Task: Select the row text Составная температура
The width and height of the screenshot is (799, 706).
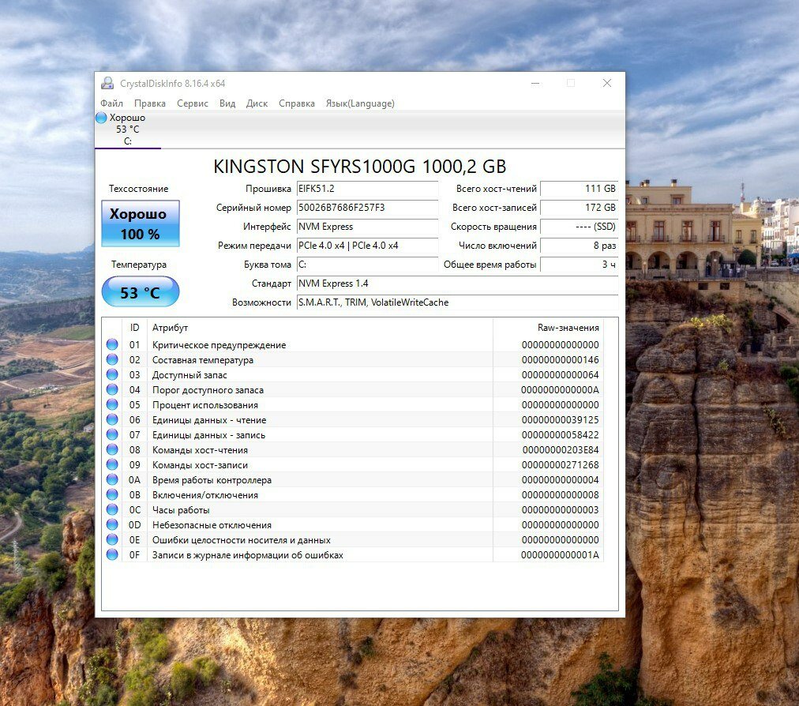Action: click(203, 360)
